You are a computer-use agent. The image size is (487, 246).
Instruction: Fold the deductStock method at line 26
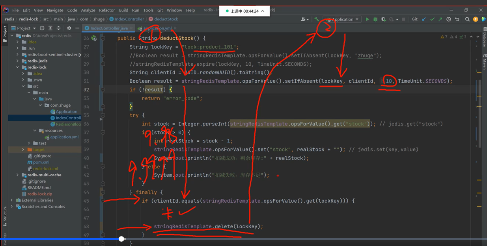[103, 39]
